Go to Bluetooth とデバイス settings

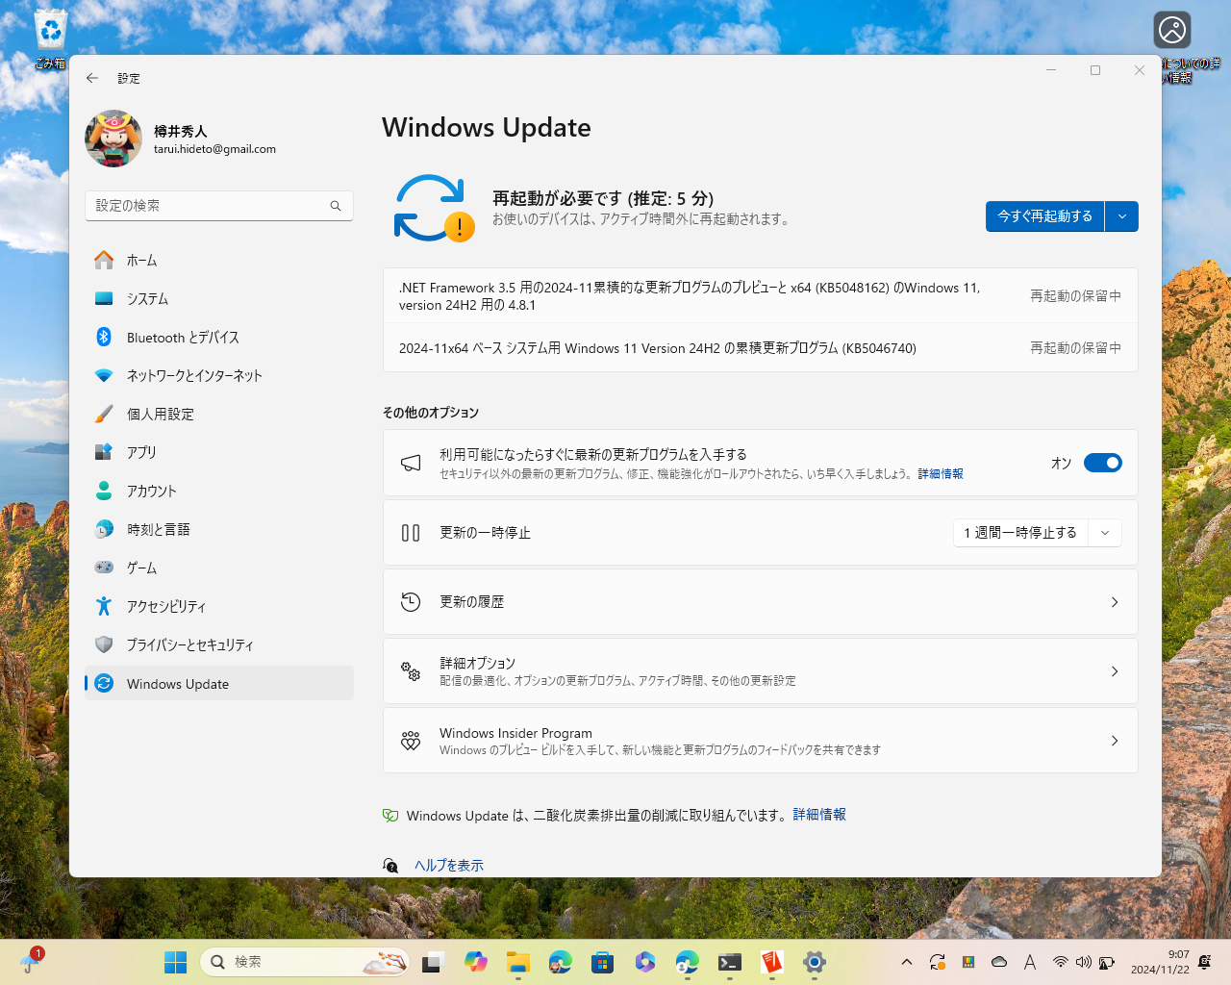point(219,338)
